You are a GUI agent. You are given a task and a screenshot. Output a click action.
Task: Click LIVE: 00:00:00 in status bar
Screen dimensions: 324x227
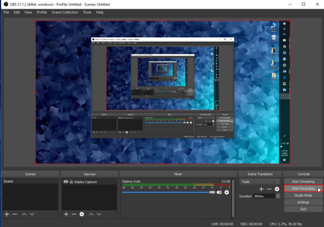[x=222, y=224]
